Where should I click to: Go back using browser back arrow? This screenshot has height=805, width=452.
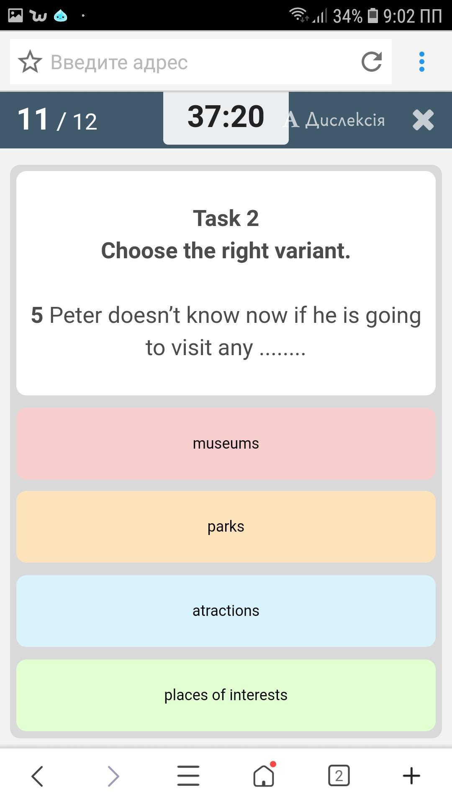[37, 776]
